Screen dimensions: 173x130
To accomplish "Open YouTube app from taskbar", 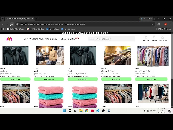I will (x=92, y=111).
